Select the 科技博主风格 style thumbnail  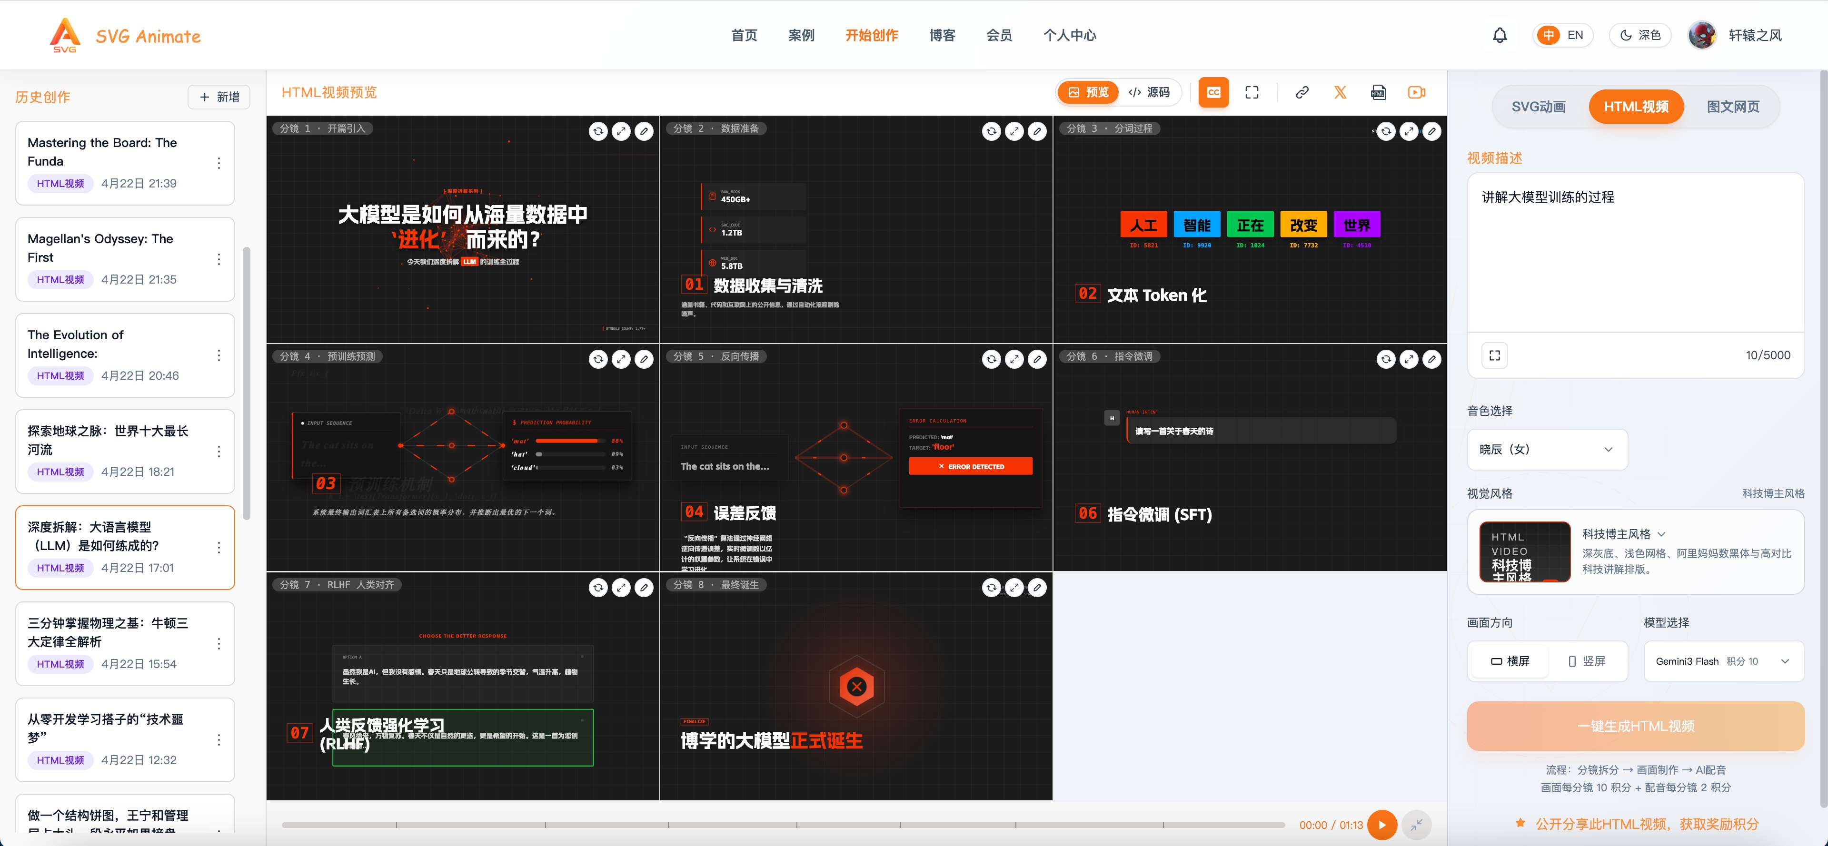1524,552
